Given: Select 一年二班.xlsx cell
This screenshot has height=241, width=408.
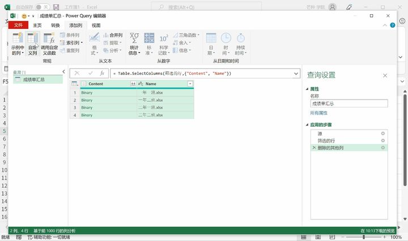Looking at the screenshot, I should click(x=165, y=100).
